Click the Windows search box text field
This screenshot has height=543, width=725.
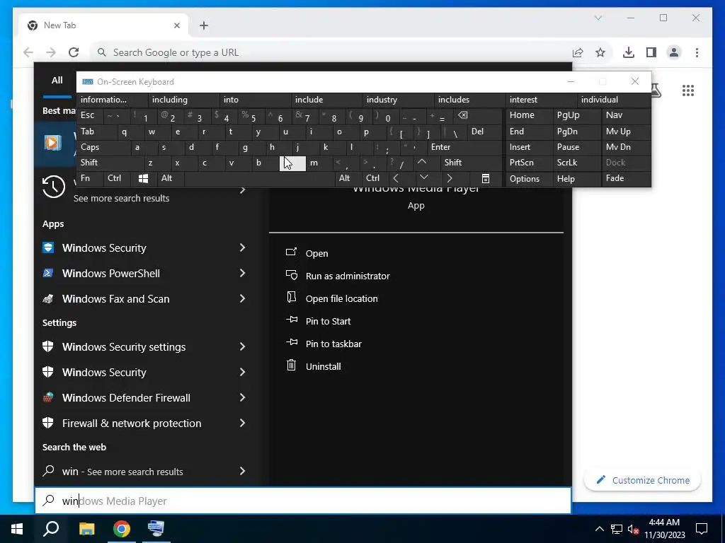click(x=303, y=501)
